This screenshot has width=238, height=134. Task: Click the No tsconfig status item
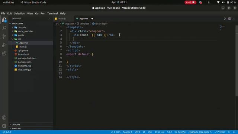(180, 132)
